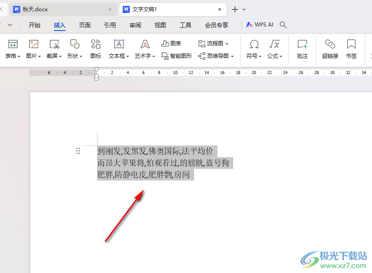This screenshot has height=273, width=372.
Task: Add a 批注 (Comment)
Action: (302, 49)
